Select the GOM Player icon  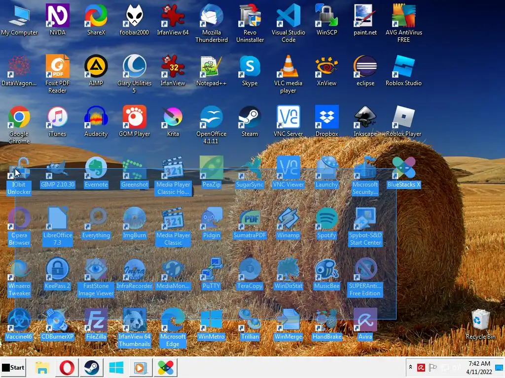click(134, 121)
